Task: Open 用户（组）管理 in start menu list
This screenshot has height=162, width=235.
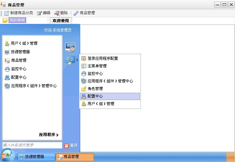Action: (x=24, y=43)
